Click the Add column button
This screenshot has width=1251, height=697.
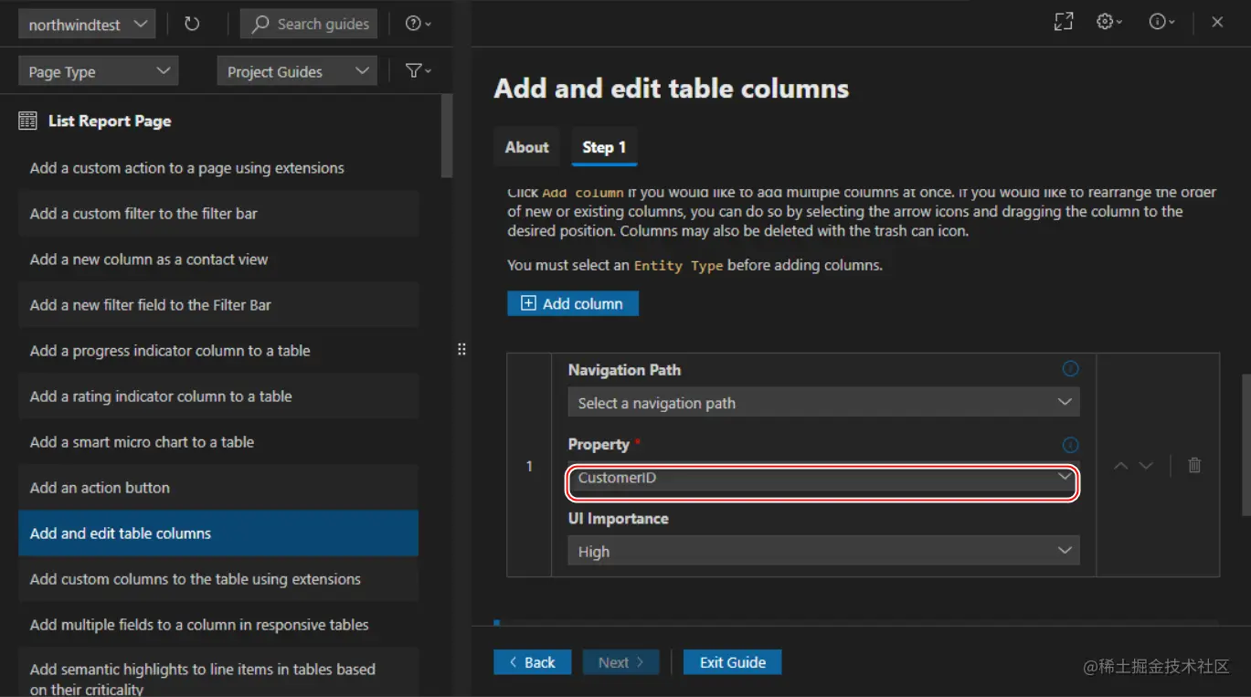pos(573,304)
